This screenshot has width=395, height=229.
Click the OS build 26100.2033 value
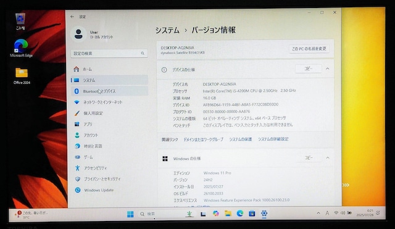click(213, 193)
